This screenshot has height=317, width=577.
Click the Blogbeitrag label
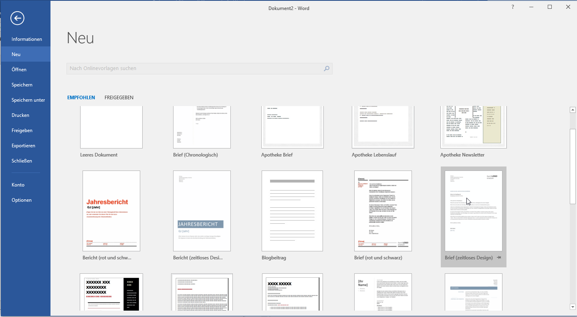click(274, 258)
